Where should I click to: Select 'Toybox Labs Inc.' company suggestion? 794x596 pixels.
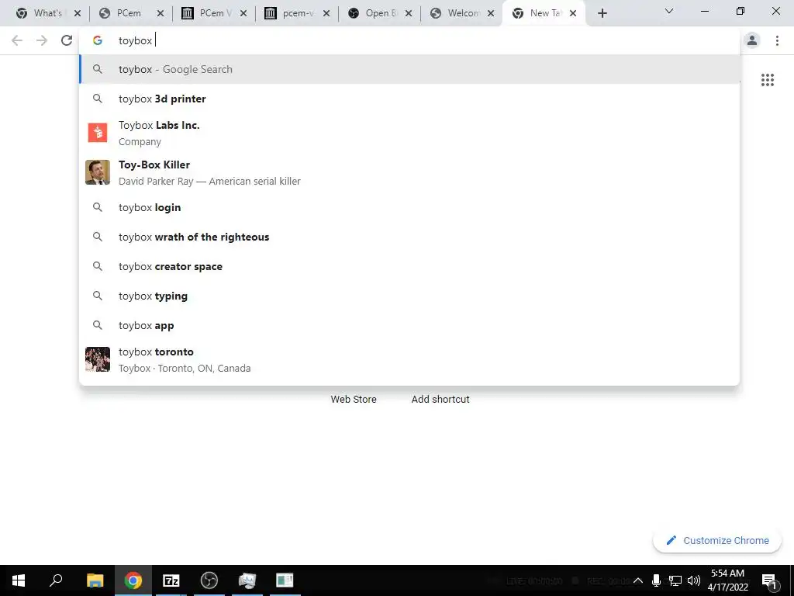click(x=409, y=133)
